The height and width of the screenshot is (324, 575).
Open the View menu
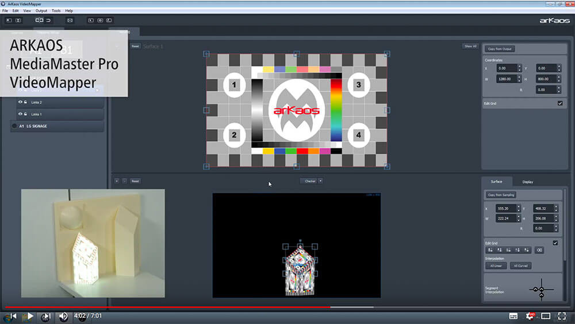(x=27, y=10)
